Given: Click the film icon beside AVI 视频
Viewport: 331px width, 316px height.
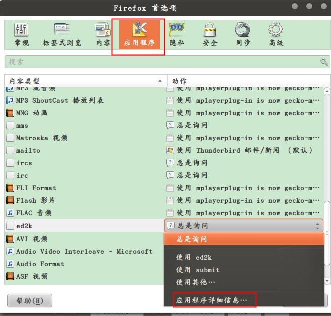Looking at the screenshot, I should pos(10,239).
